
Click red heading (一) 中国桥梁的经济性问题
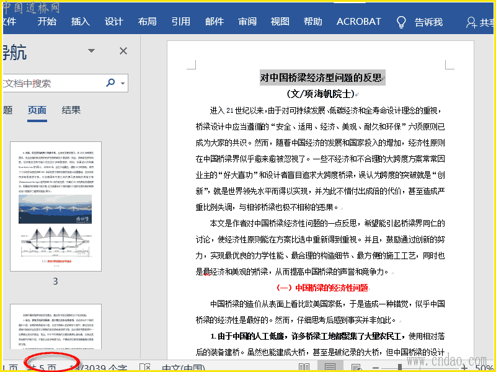[322, 288]
